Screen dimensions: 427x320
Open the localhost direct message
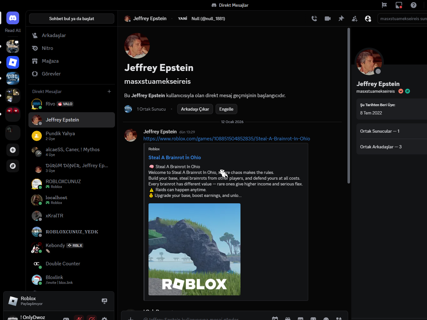pyautogui.click(x=72, y=200)
